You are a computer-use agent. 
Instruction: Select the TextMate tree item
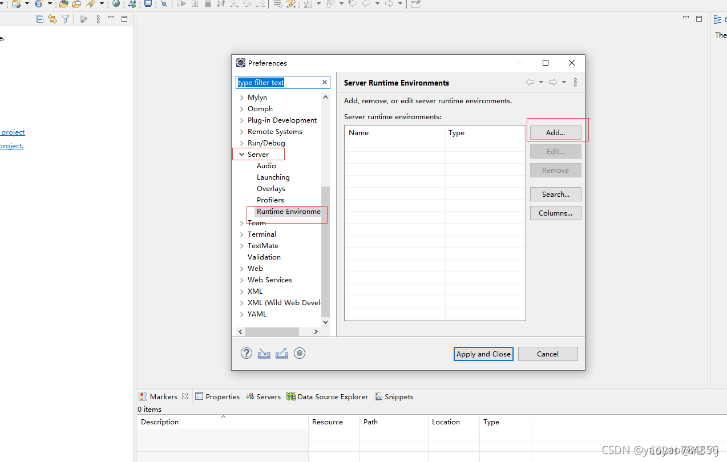click(x=263, y=246)
